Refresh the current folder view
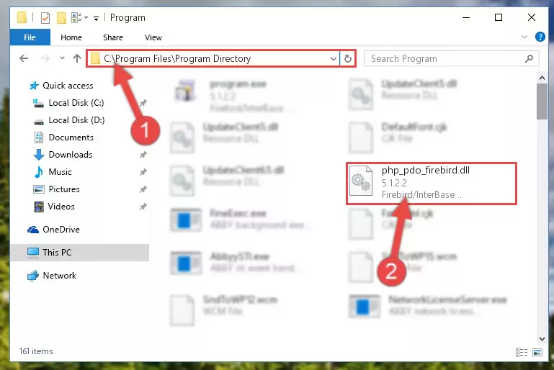 point(348,58)
